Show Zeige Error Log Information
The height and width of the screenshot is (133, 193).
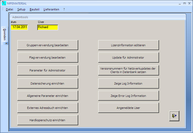[x=128, y=96]
